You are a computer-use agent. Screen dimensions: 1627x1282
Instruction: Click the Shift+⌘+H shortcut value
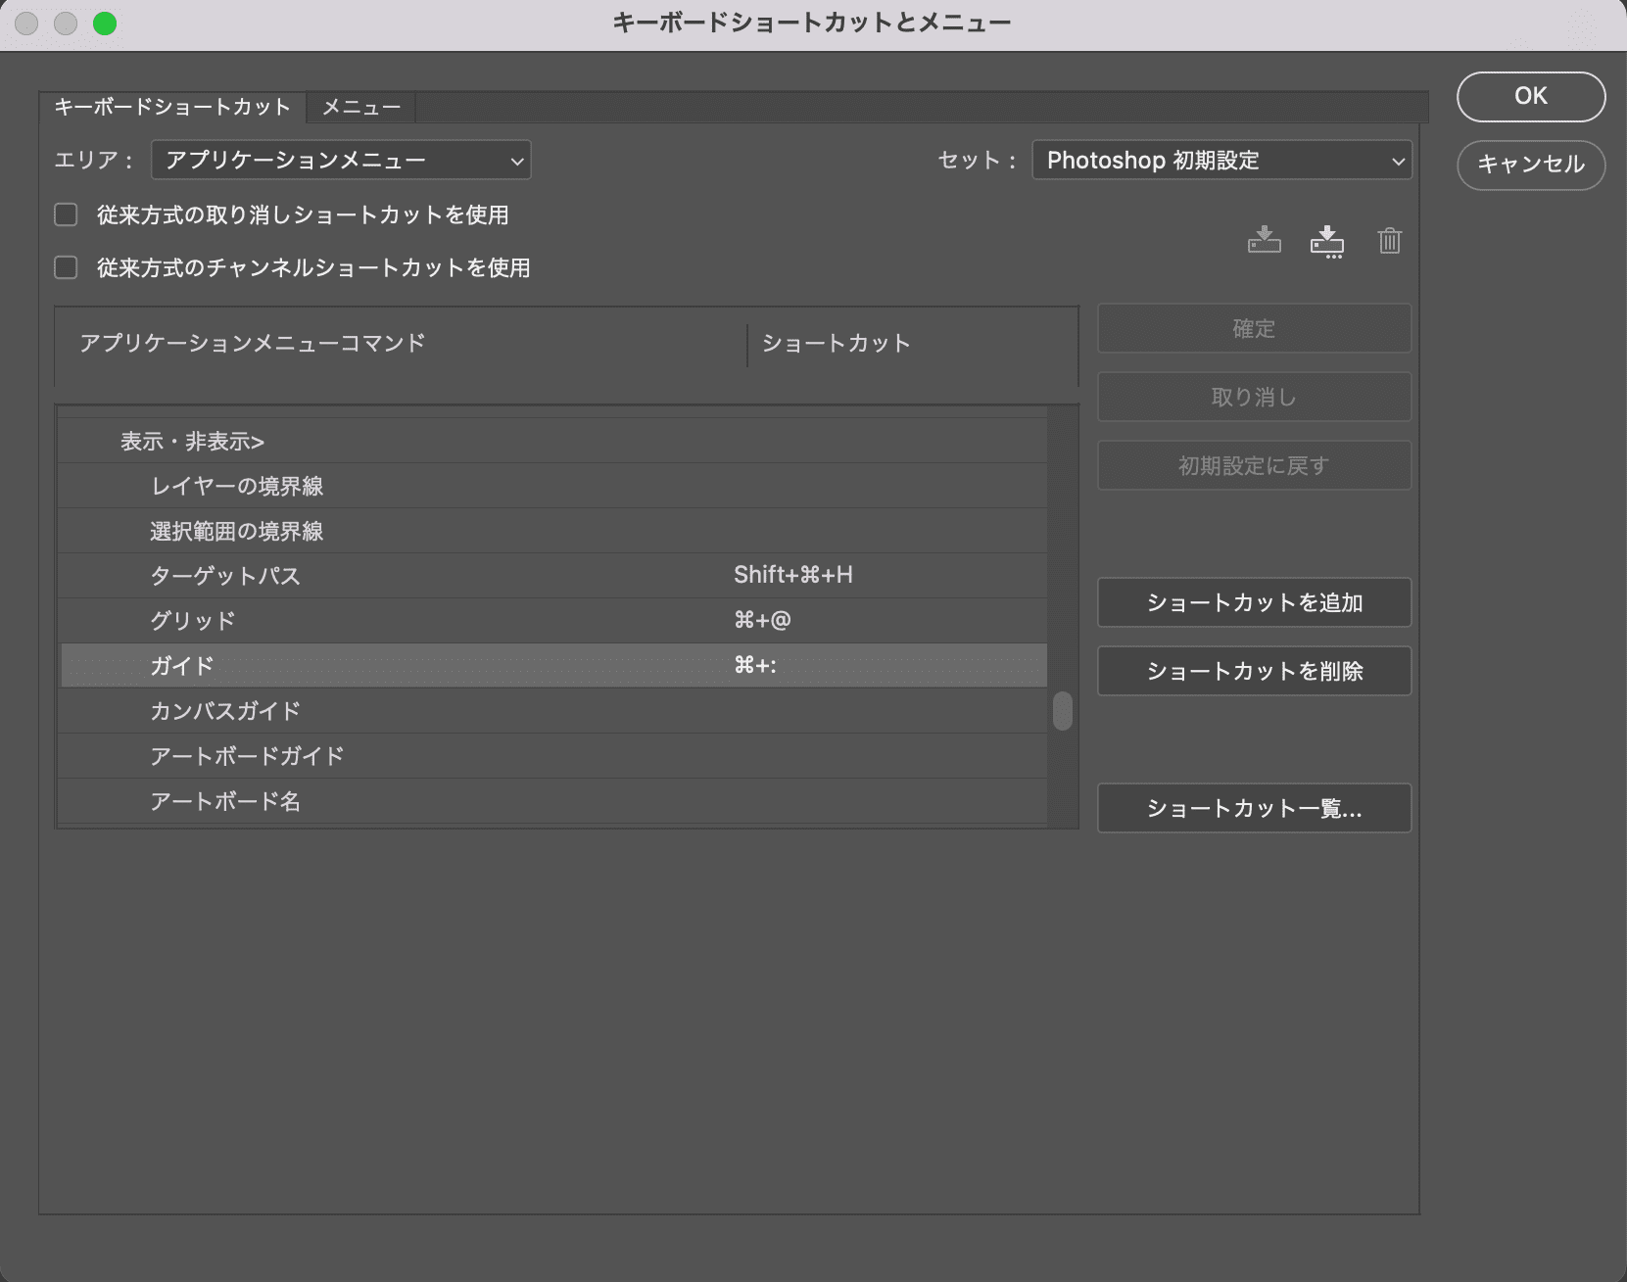coord(793,575)
